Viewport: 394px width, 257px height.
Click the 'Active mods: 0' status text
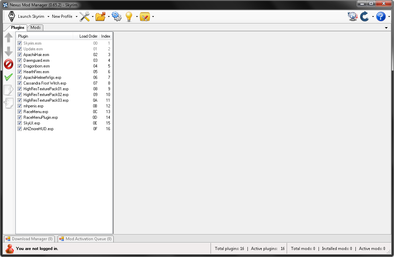[372, 249]
